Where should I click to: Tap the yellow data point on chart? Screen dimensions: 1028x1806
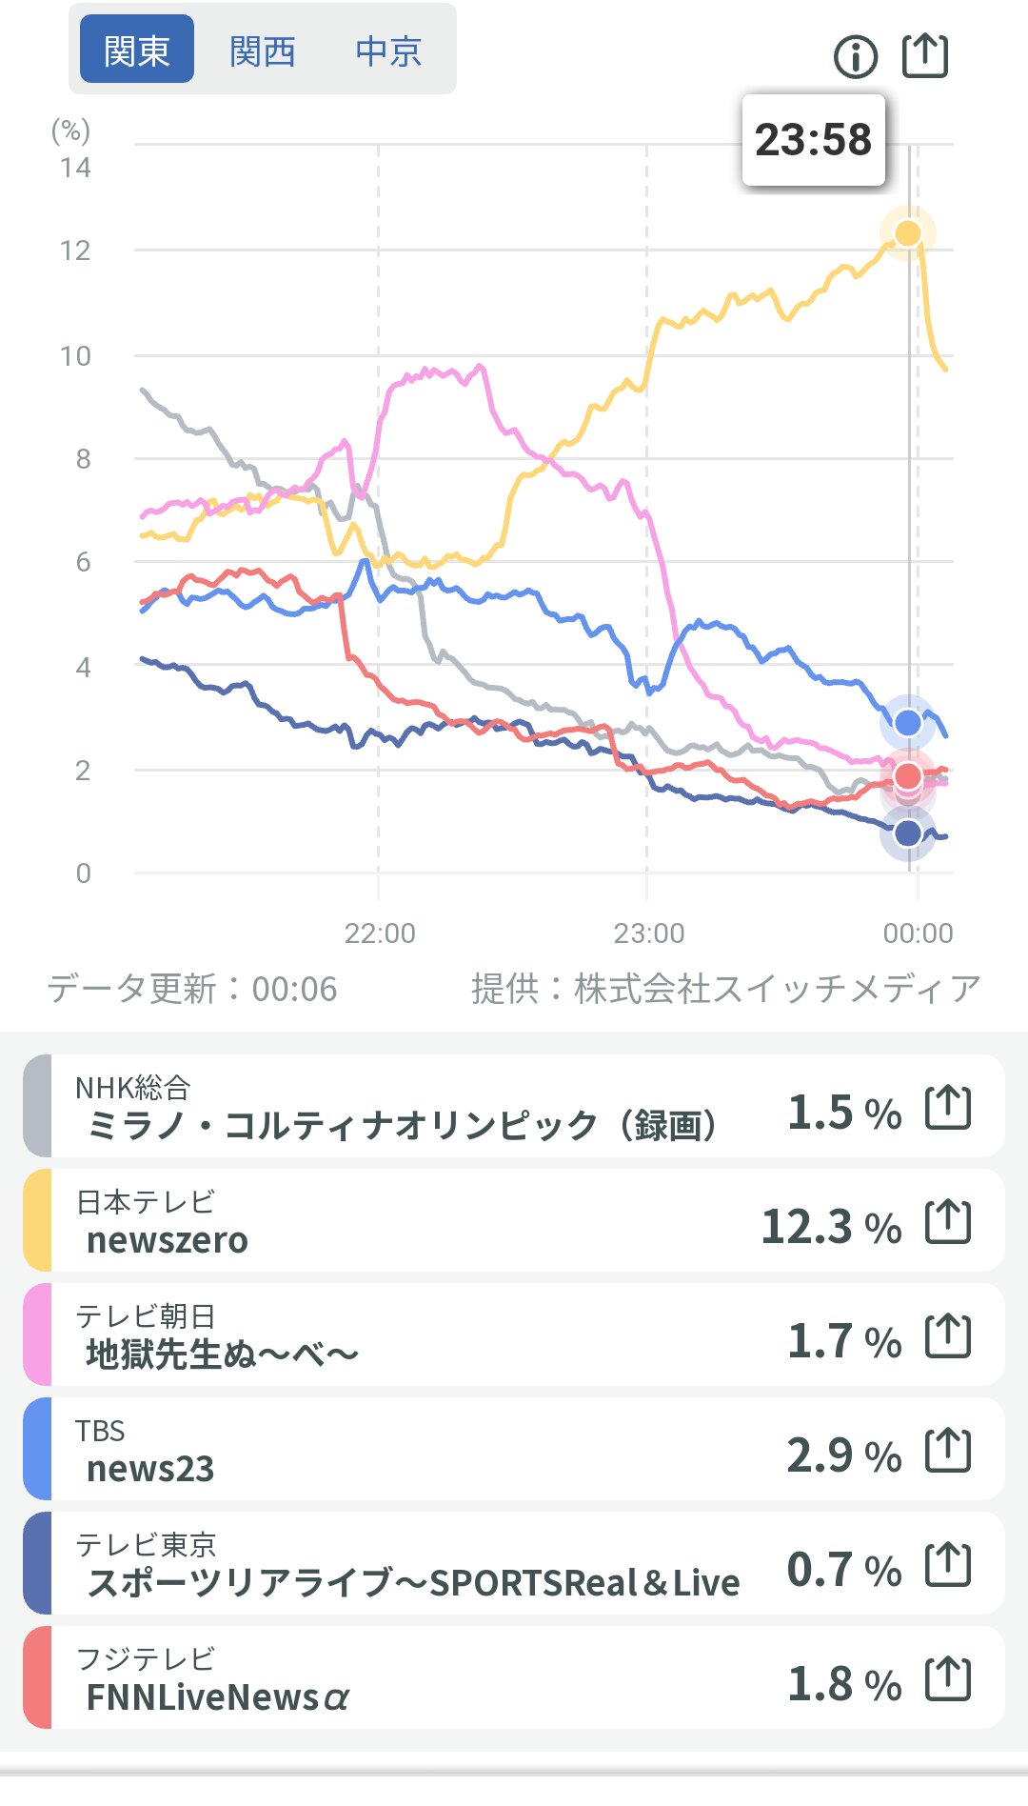click(908, 233)
